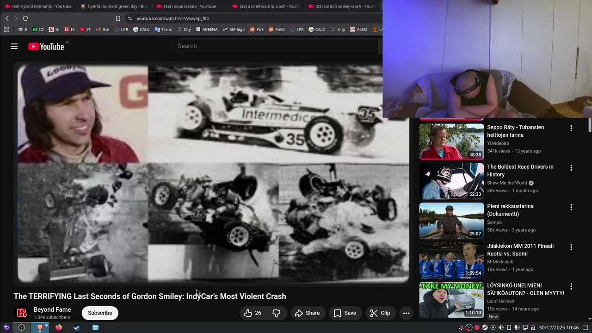Dislike the Gordon Smiley video
592x333 pixels.
[276, 313]
